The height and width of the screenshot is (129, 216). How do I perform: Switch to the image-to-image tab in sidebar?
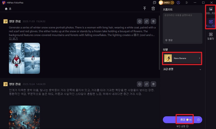pyautogui.click(x=211, y=11)
